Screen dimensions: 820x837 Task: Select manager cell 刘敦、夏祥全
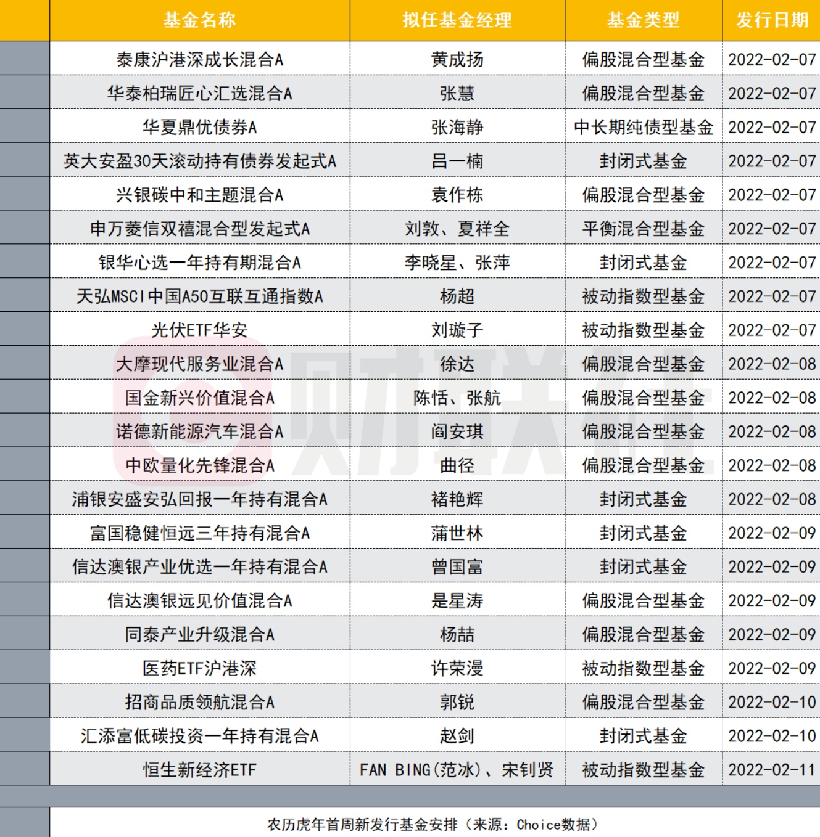(x=457, y=229)
